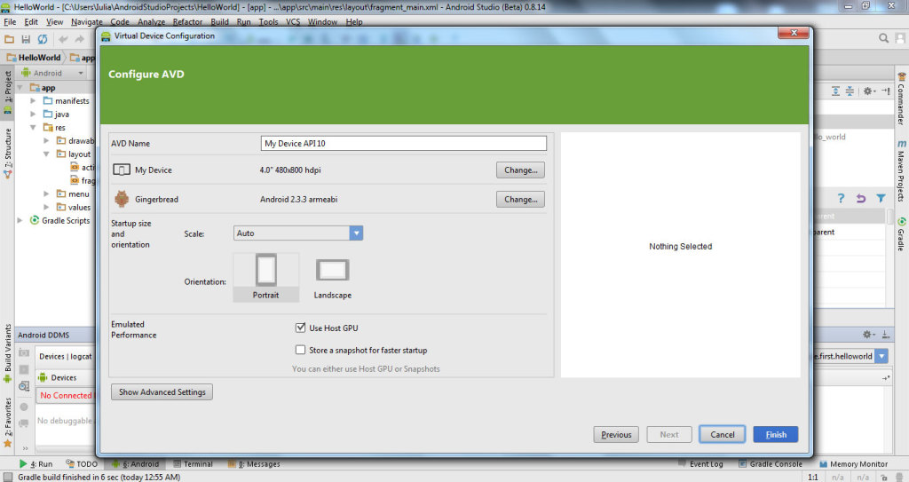The image size is (909, 482).
Task: Click Gingerbread Android icon in dialog
Action: pos(121,199)
